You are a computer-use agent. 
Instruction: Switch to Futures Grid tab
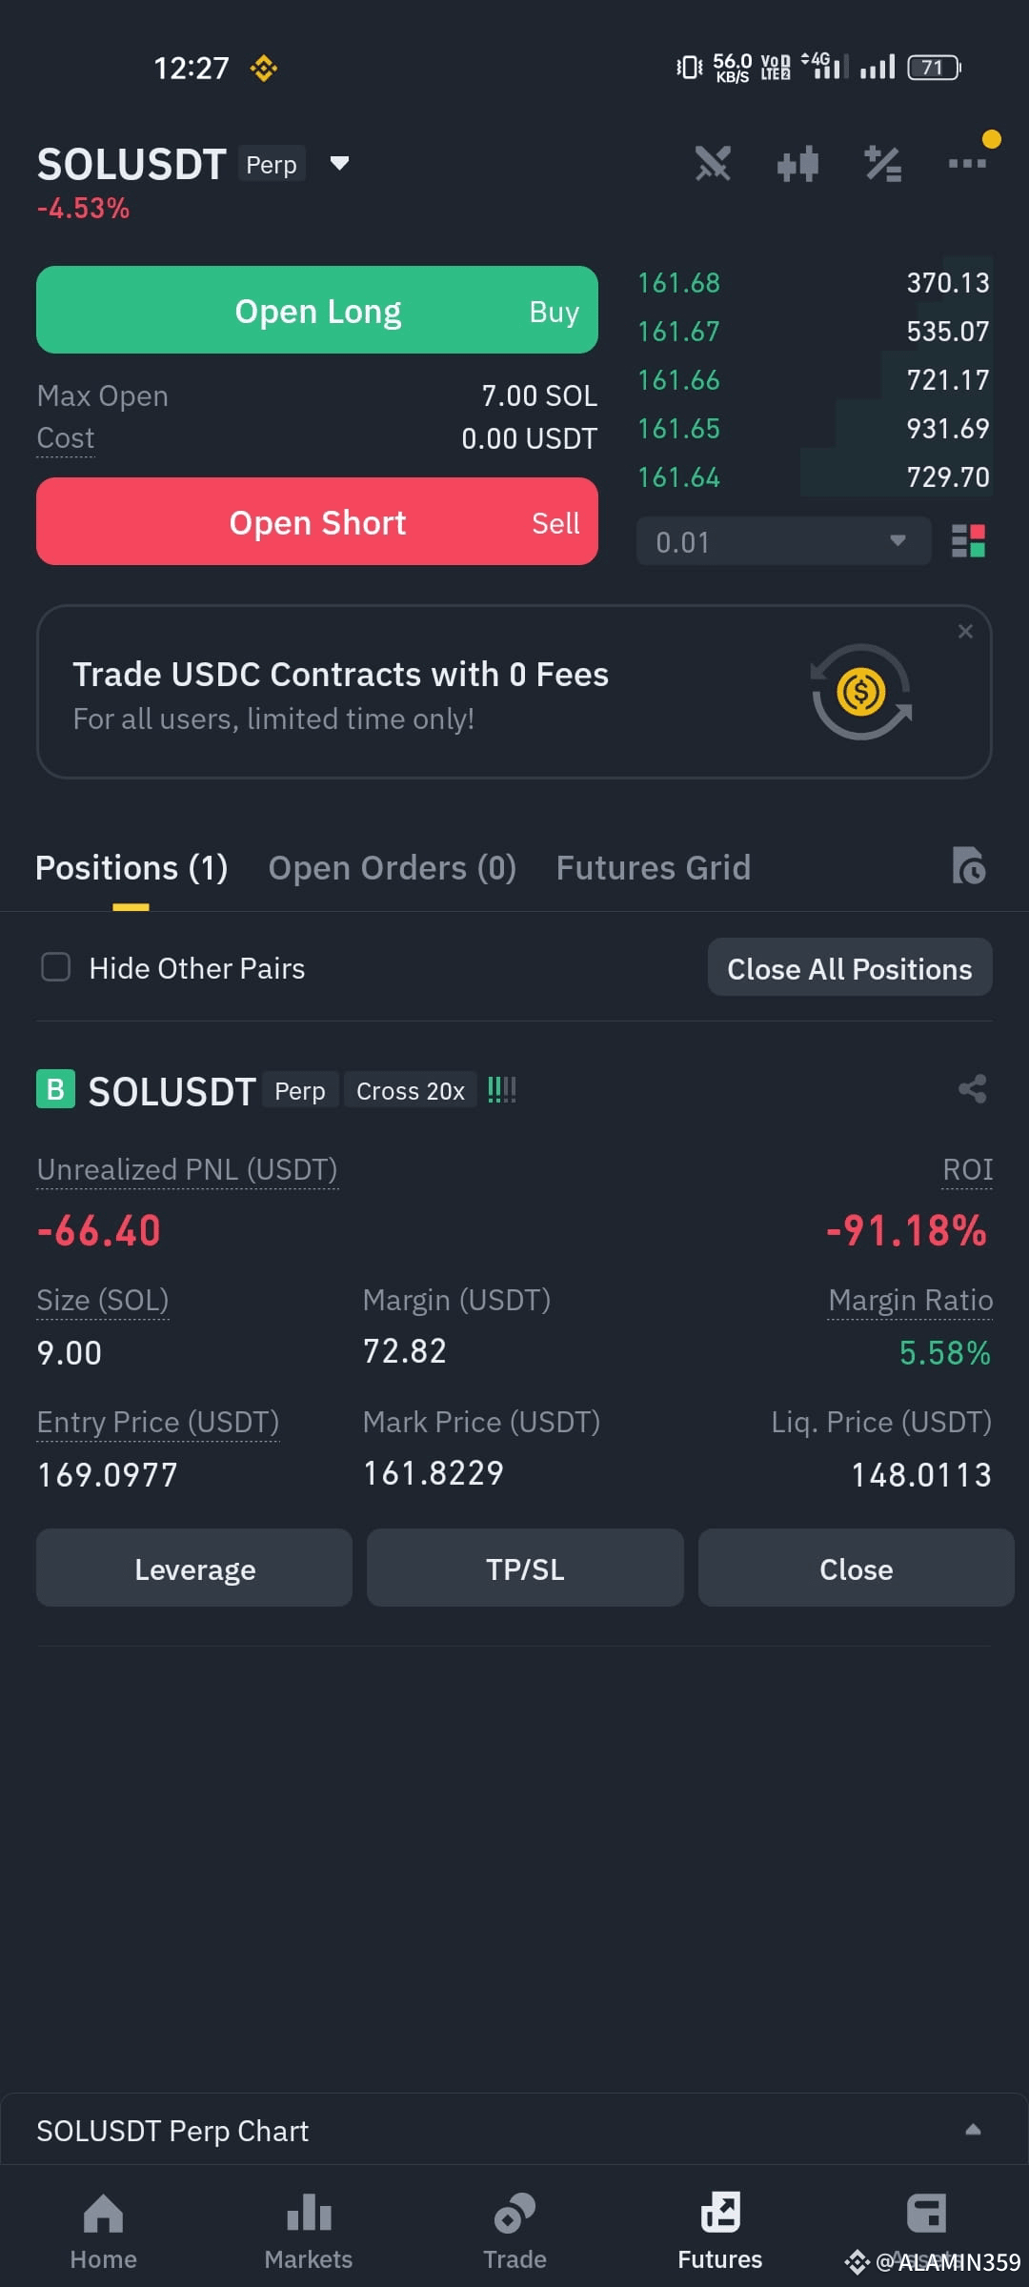tap(654, 867)
